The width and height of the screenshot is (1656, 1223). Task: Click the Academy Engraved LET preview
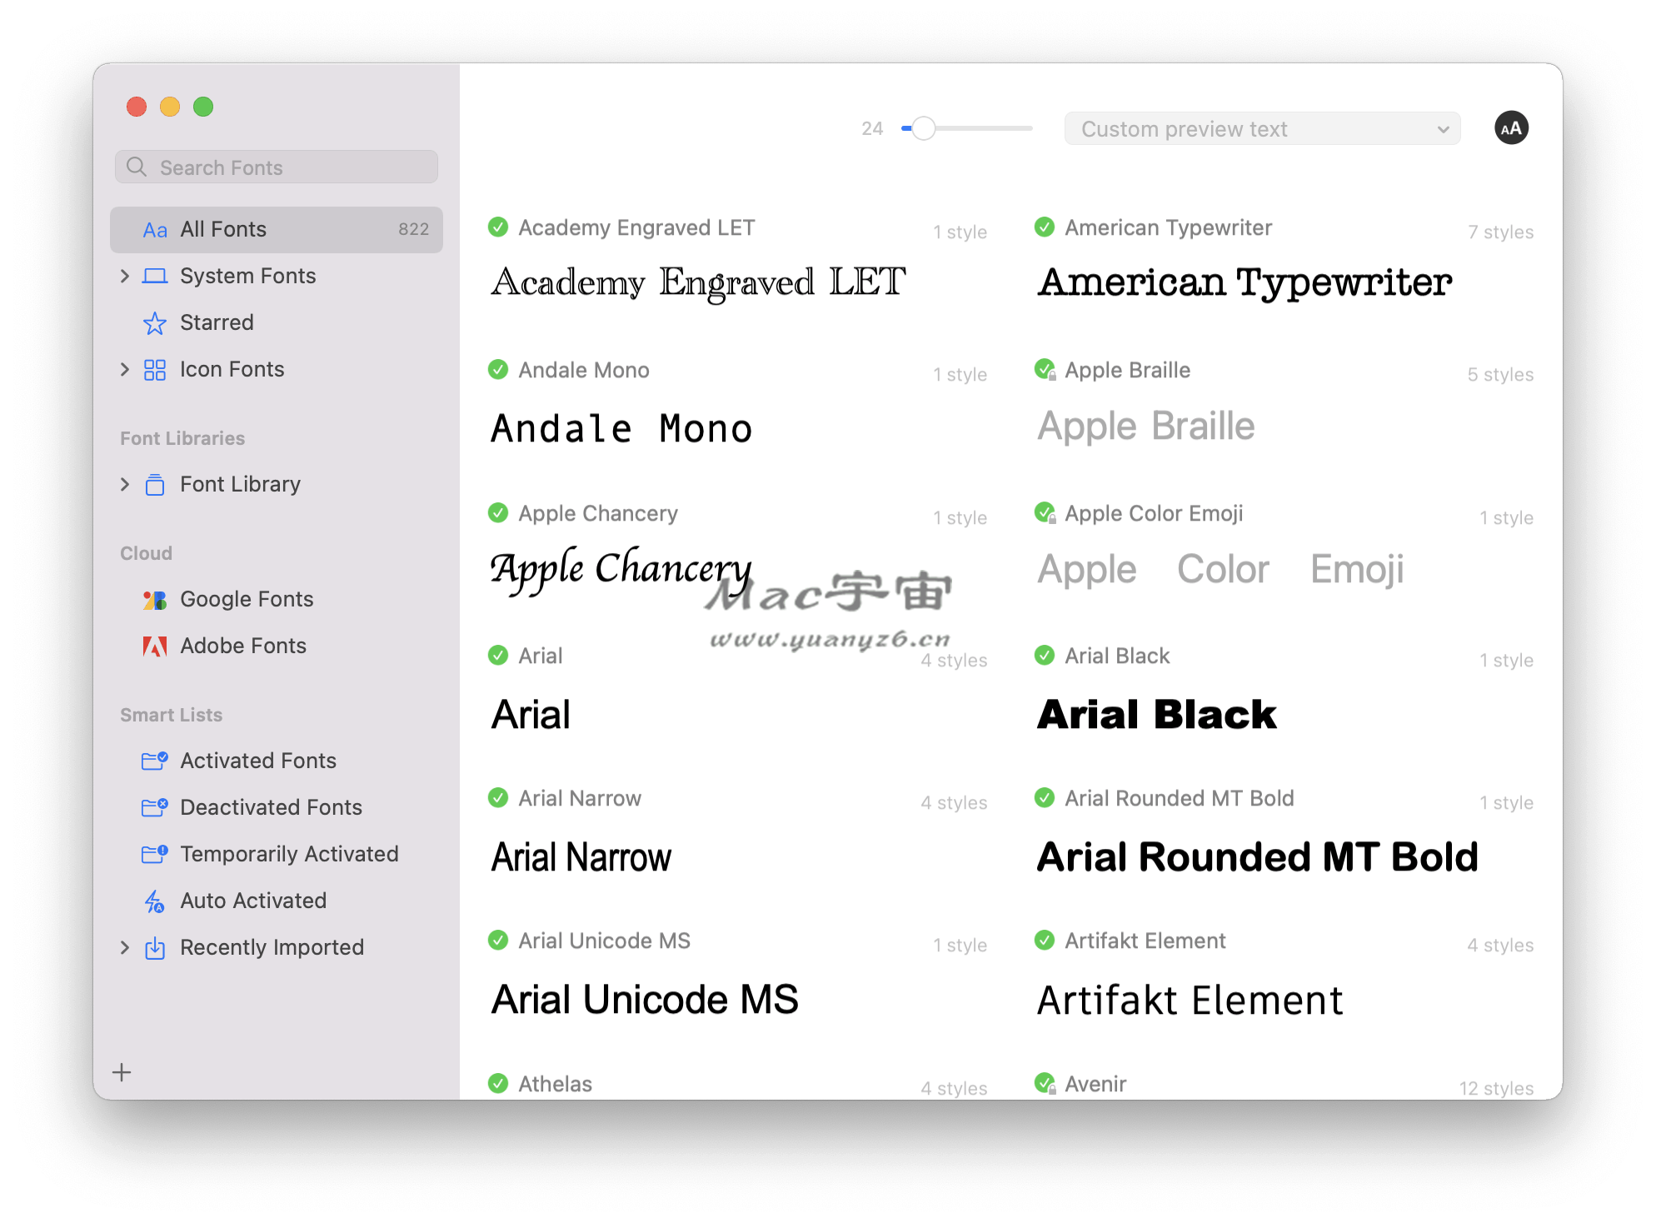tap(698, 283)
